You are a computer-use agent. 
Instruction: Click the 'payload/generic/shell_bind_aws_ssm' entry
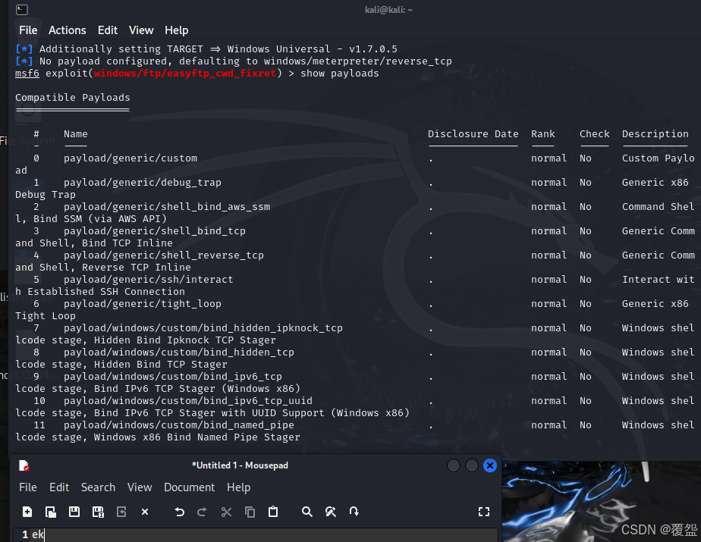[167, 206]
